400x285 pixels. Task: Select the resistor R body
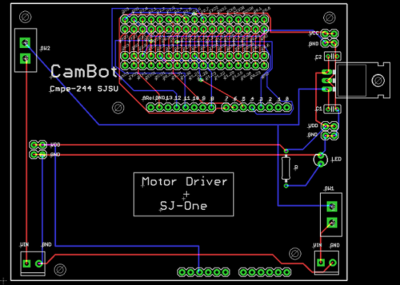(x=286, y=168)
